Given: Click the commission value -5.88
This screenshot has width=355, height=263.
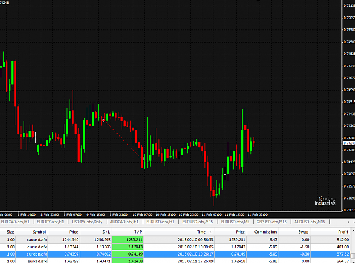Looking at the screenshot, I should pos(273,261).
